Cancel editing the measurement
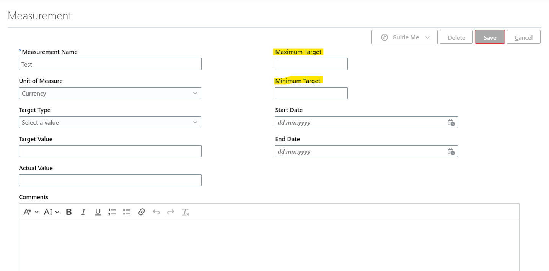549x271 pixels. (x=523, y=37)
